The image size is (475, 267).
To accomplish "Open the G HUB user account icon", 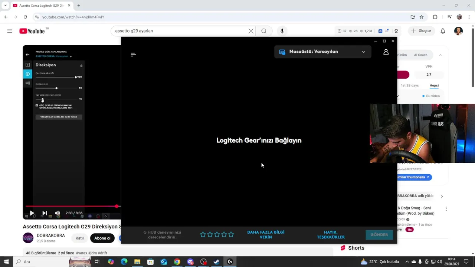I will [x=386, y=52].
